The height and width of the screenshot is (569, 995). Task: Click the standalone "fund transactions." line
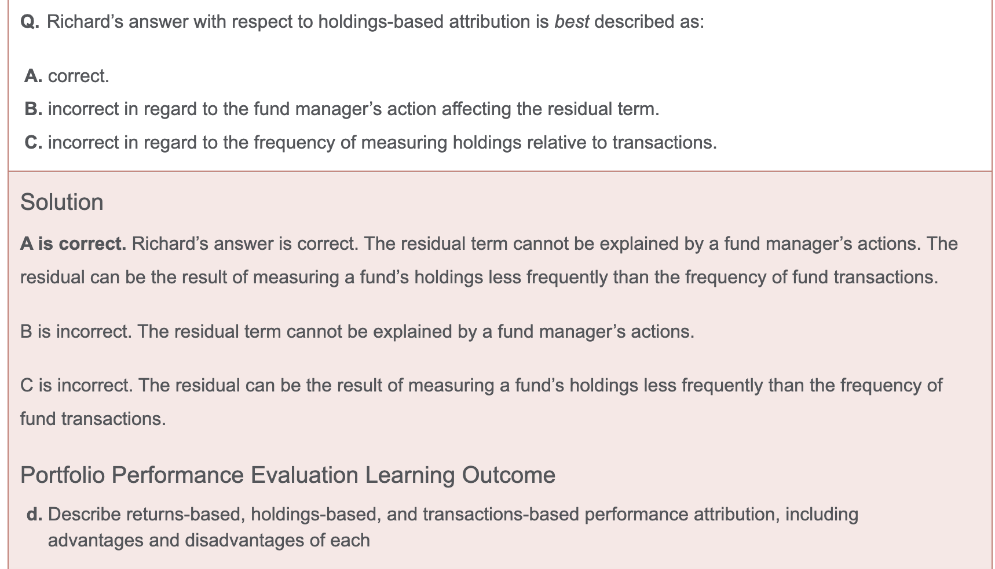pos(93,419)
